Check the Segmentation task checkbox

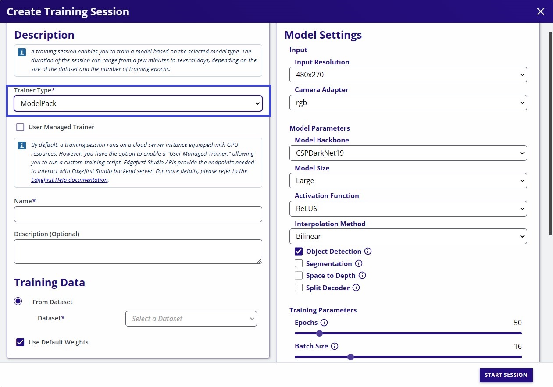point(299,263)
